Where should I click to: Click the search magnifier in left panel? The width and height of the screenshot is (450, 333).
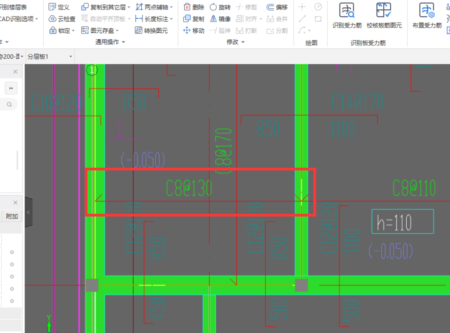pyautogui.click(x=9, y=104)
